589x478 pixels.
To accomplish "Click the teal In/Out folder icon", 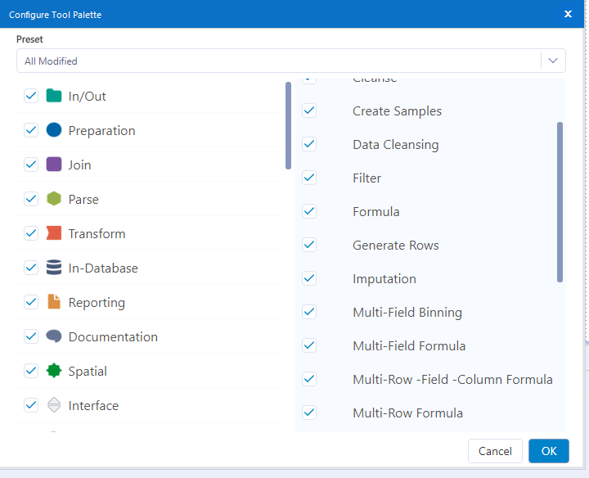I will pyautogui.click(x=54, y=96).
